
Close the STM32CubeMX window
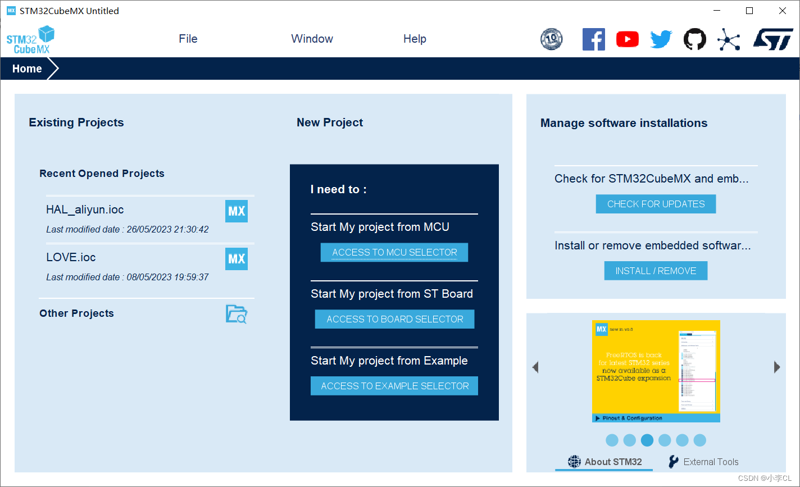(783, 11)
